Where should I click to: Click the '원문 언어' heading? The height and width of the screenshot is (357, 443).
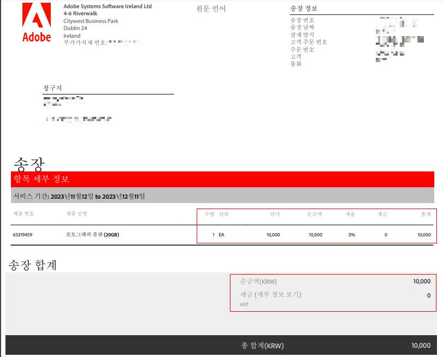coord(211,9)
